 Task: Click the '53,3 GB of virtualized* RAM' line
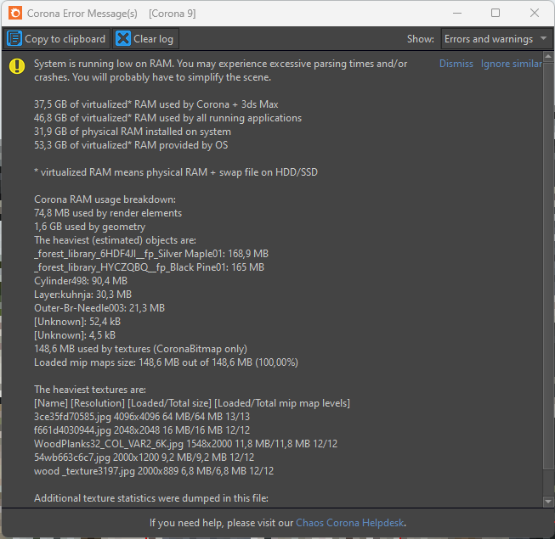pos(131,145)
